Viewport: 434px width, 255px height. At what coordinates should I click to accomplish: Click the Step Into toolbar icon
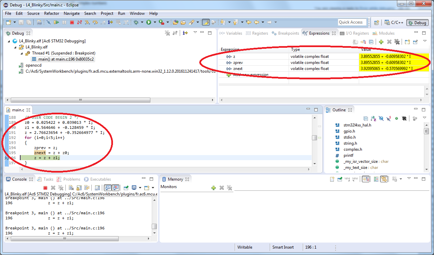point(87,23)
